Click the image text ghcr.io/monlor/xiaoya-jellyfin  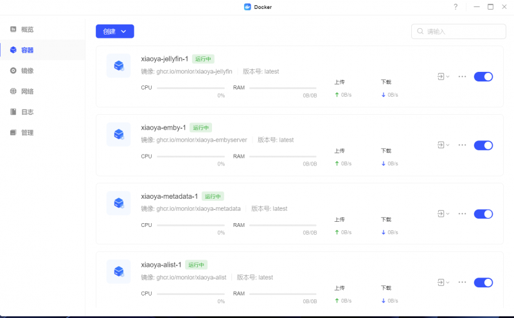pos(194,71)
